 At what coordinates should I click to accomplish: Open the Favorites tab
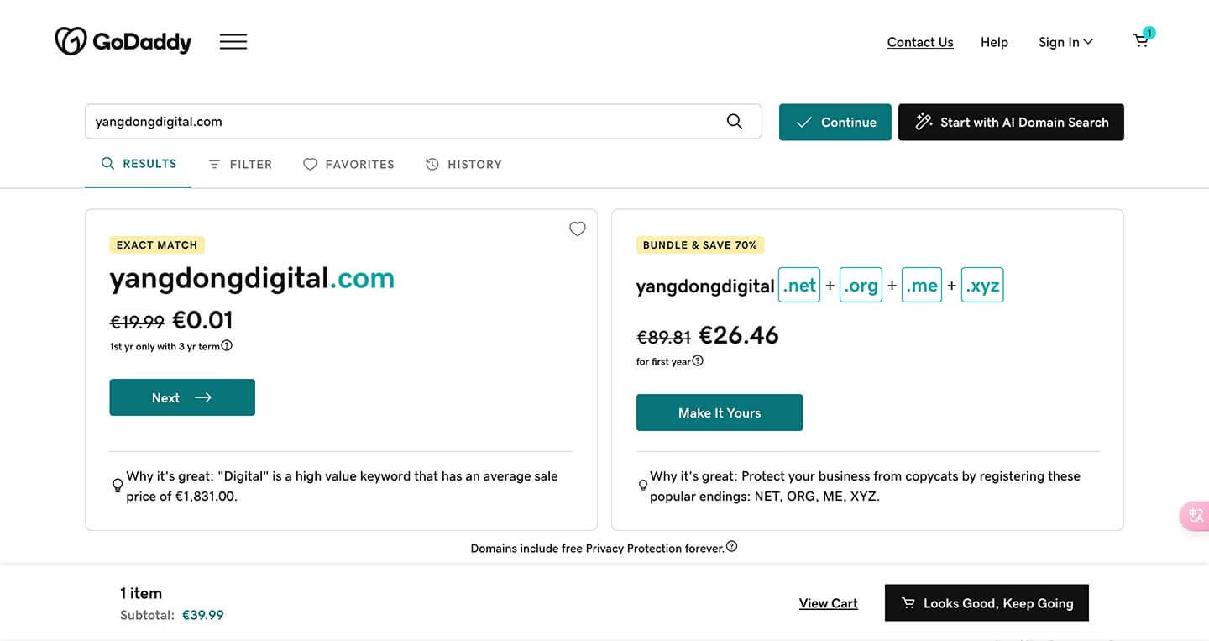pyautogui.click(x=348, y=165)
